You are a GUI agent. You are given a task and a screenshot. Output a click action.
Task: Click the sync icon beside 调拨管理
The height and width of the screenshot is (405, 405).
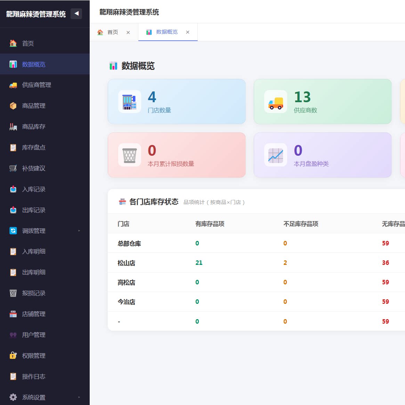[x=13, y=230]
